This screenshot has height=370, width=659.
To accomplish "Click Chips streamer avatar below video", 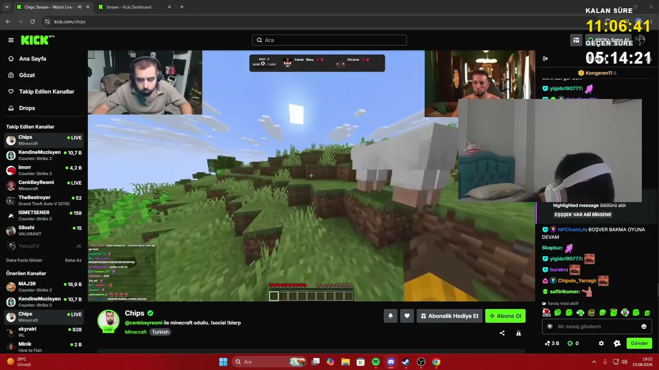I will (x=108, y=321).
